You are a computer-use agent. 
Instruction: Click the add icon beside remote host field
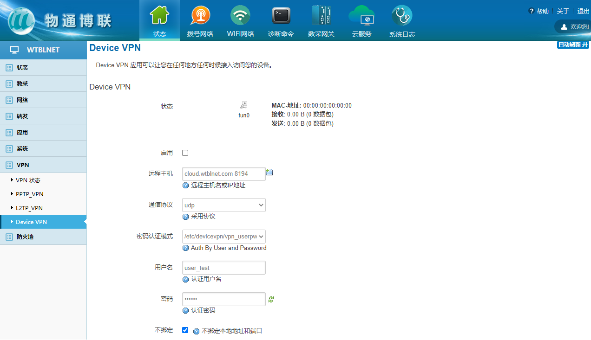[269, 173]
